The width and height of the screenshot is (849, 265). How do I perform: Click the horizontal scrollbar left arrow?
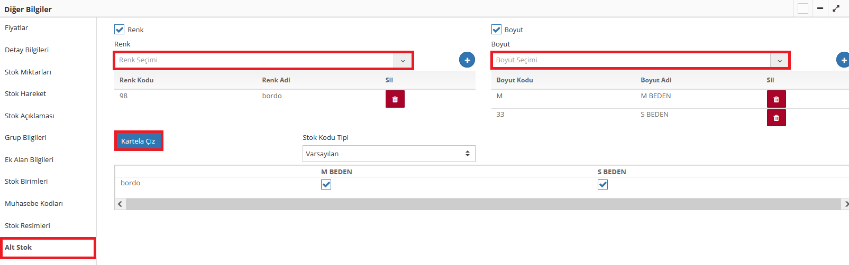[x=121, y=204]
